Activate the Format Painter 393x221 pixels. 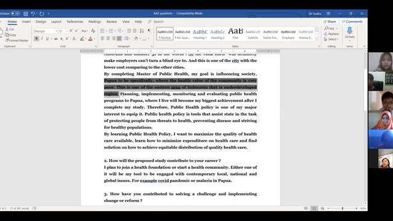pos(17,41)
